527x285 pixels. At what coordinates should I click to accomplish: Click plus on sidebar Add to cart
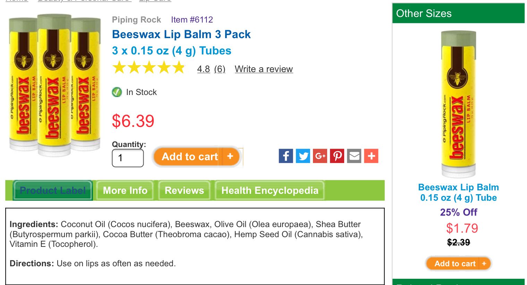(484, 264)
